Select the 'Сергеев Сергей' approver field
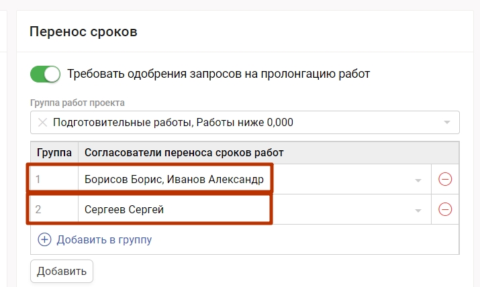The height and width of the screenshot is (287, 480). pyautogui.click(x=124, y=210)
